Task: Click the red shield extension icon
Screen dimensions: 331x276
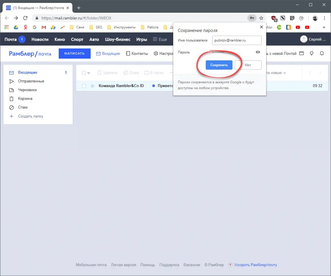Action: (x=274, y=18)
